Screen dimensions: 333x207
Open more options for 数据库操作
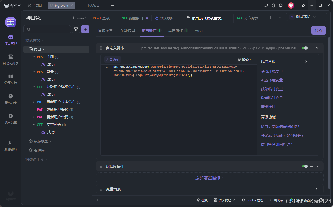(x=311, y=166)
